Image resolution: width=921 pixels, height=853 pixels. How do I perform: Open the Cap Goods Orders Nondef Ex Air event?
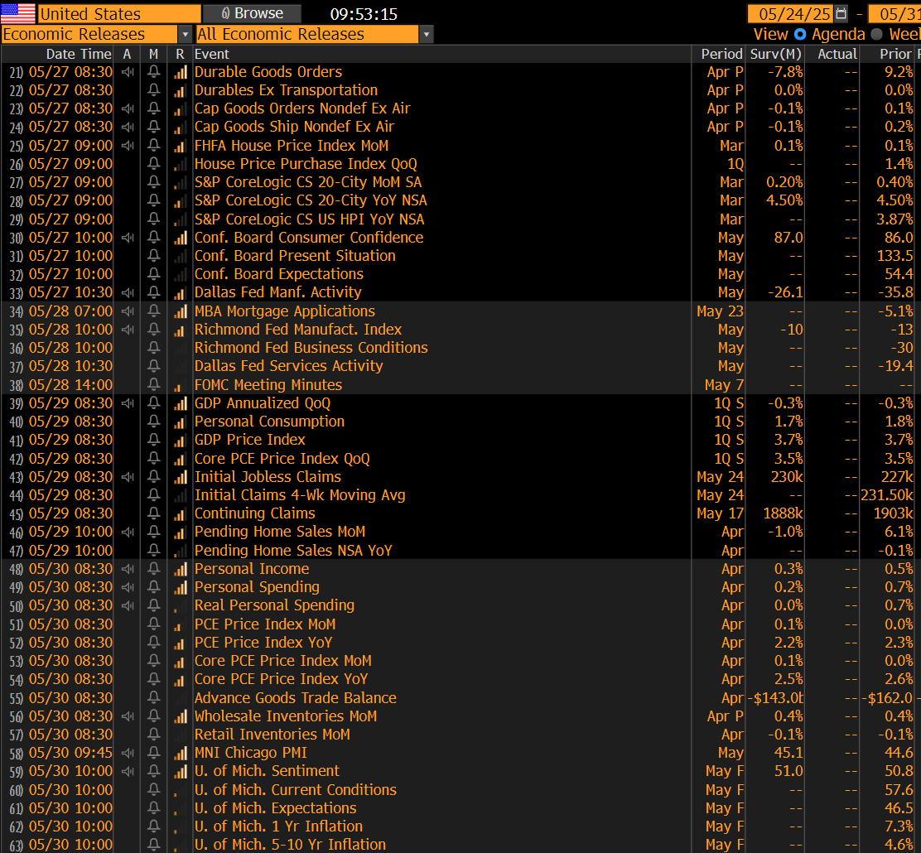[302, 108]
